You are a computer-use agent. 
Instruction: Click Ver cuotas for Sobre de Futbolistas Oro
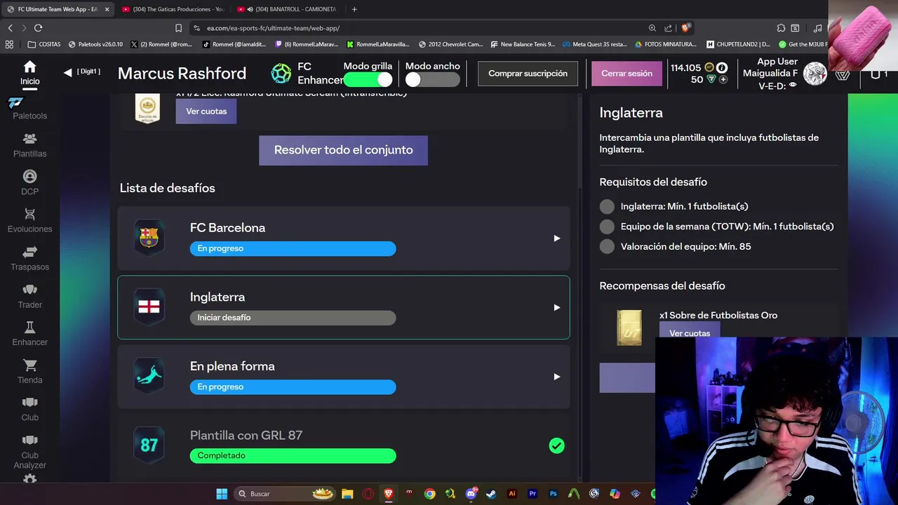pos(690,332)
